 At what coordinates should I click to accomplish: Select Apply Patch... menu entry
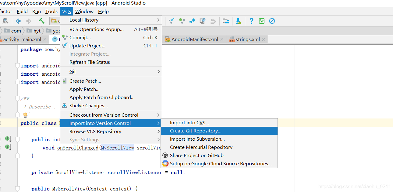click(111, 89)
